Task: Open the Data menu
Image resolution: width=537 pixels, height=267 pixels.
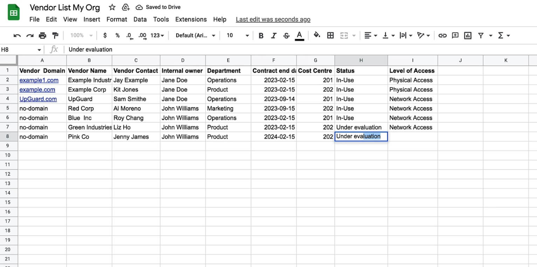Action: pyautogui.click(x=140, y=19)
